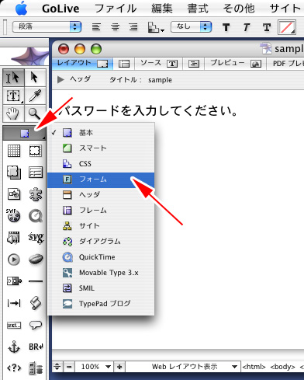The height and width of the screenshot is (380, 304).
Task: Center align text
Action: coord(116,27)
